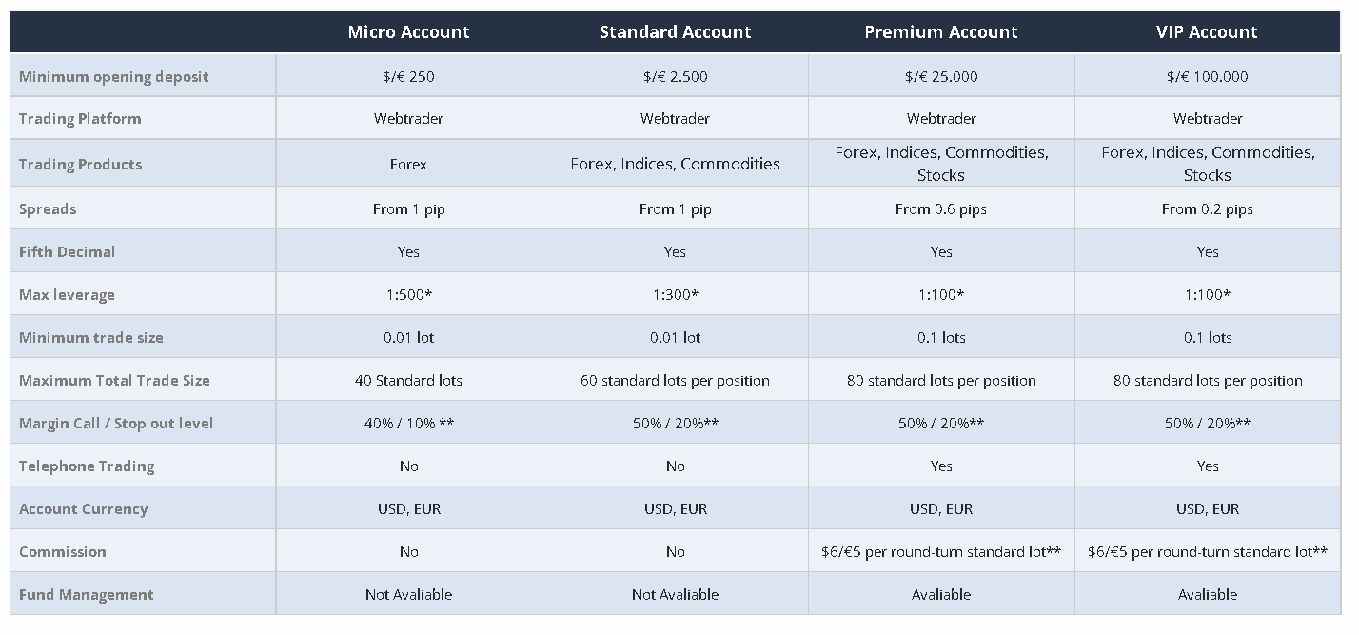Click the Minimum opening deposit row label
1359x635 pixels.
[114, 76]
